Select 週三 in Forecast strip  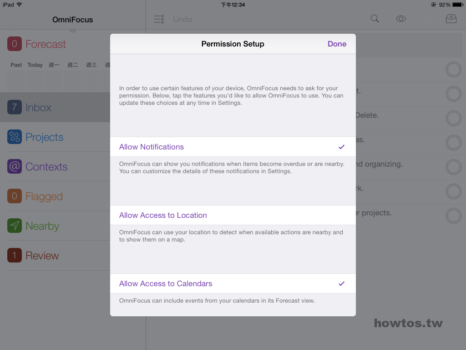[x=91, y=65]
